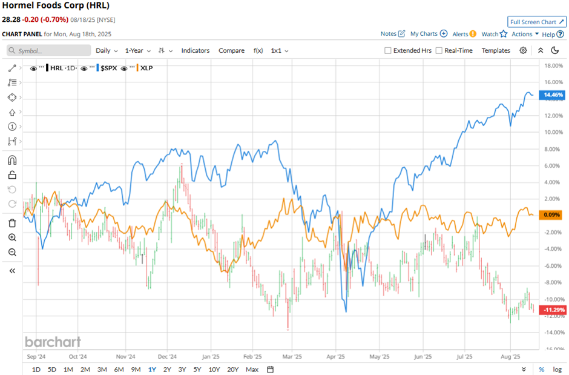The image size is (569, 375).
Task: Zoom in using the magnifier plus
Action: [x=12, y=237]
